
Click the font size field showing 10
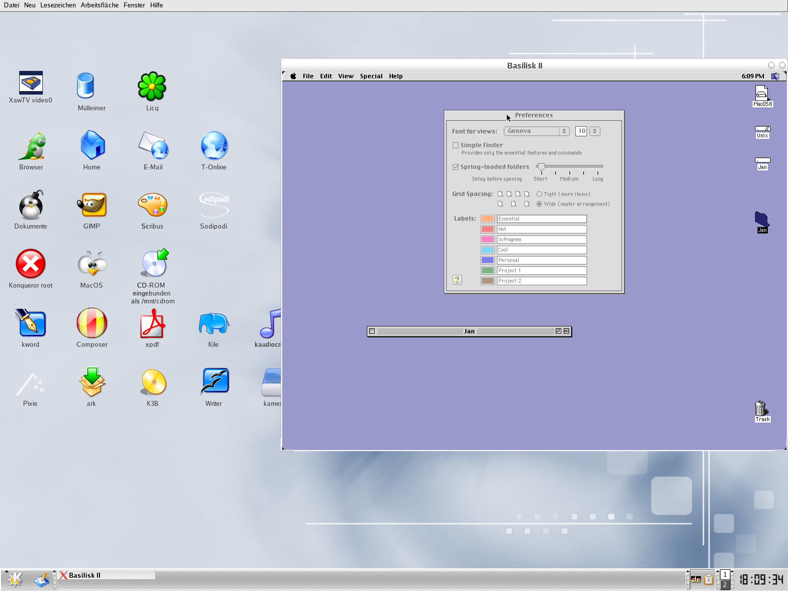(x=581, y=131)
